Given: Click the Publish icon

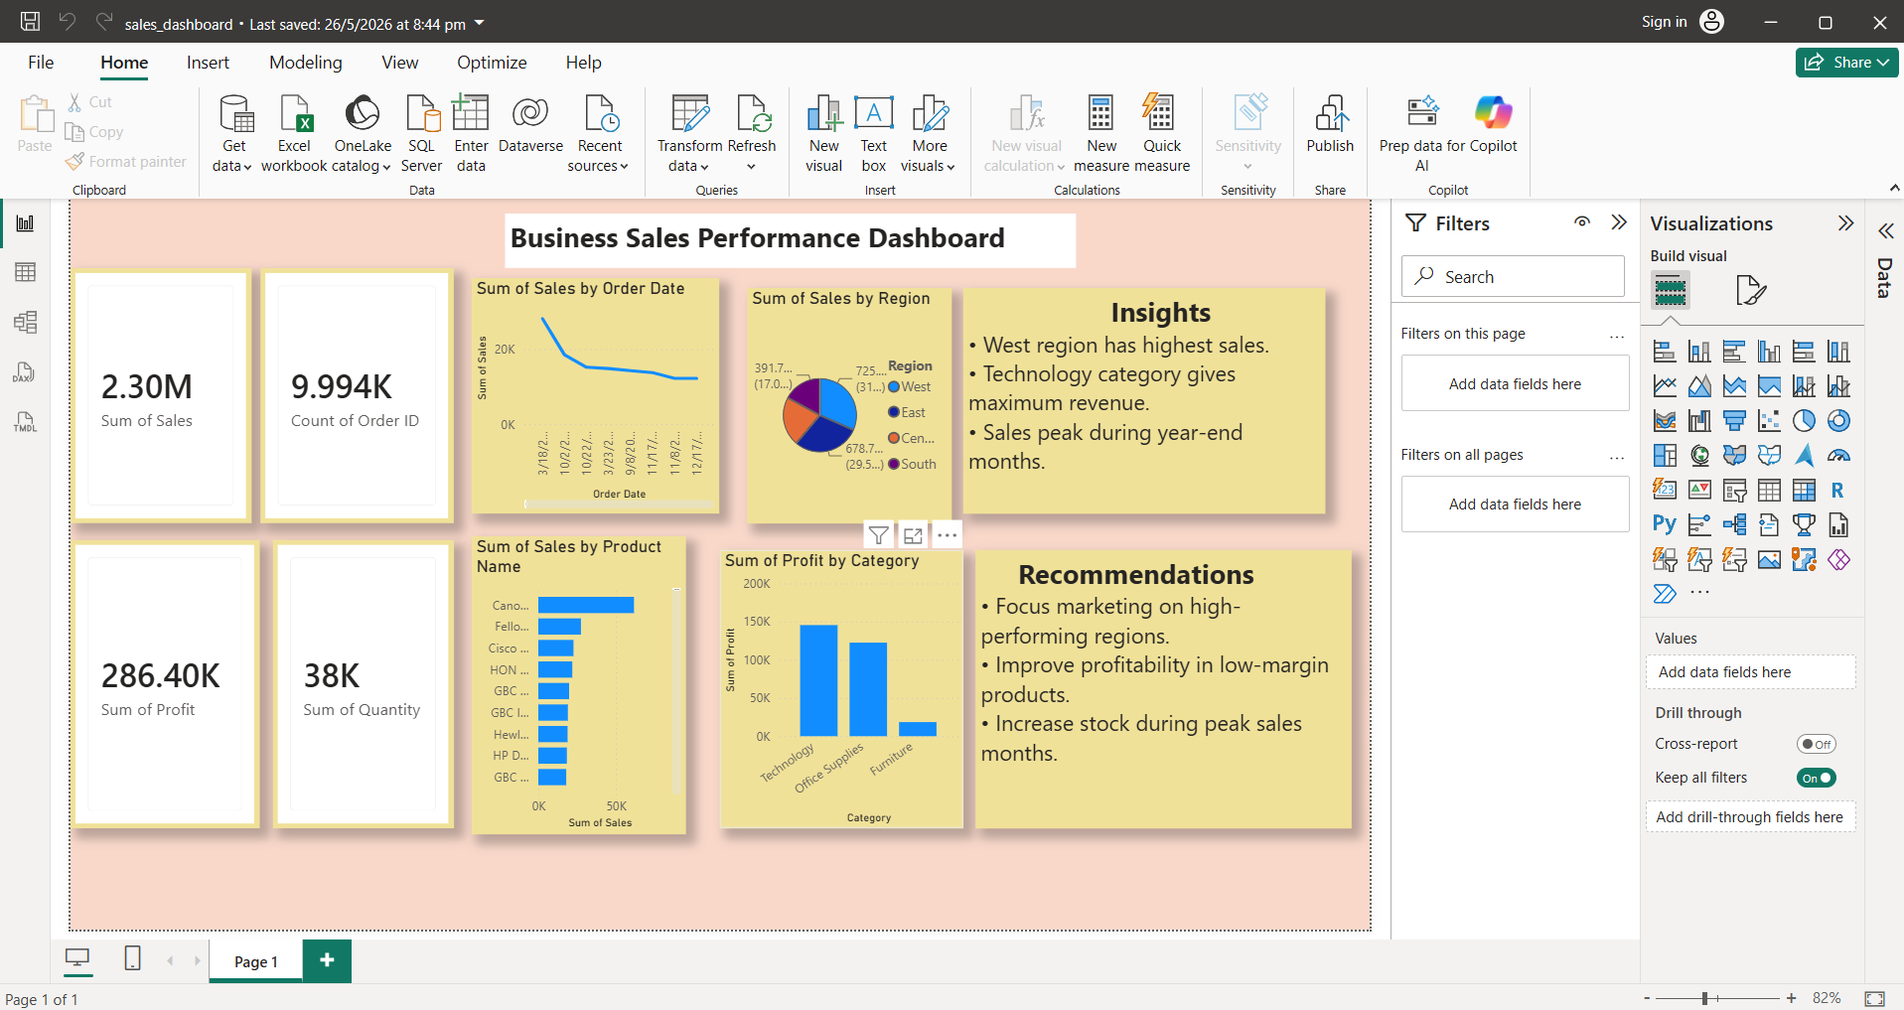Looking at the screenshot, I should [x=1330, y=113].
